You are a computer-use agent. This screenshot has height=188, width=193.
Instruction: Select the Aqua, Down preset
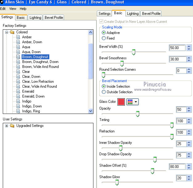pos(31,52)
